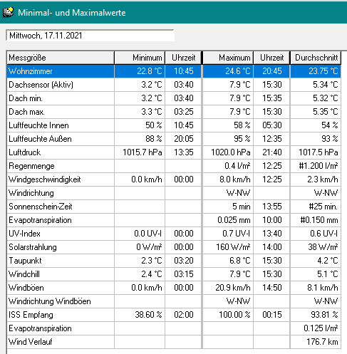The height and width of the screenshot is (354, 347).
Task: Click the Maximum column header
Action: [228, 58]
